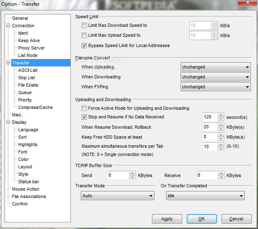Open the Transfer Mode Auto dropdown
The height and width of the screenshot is (229, 258).
coord(118,196)
